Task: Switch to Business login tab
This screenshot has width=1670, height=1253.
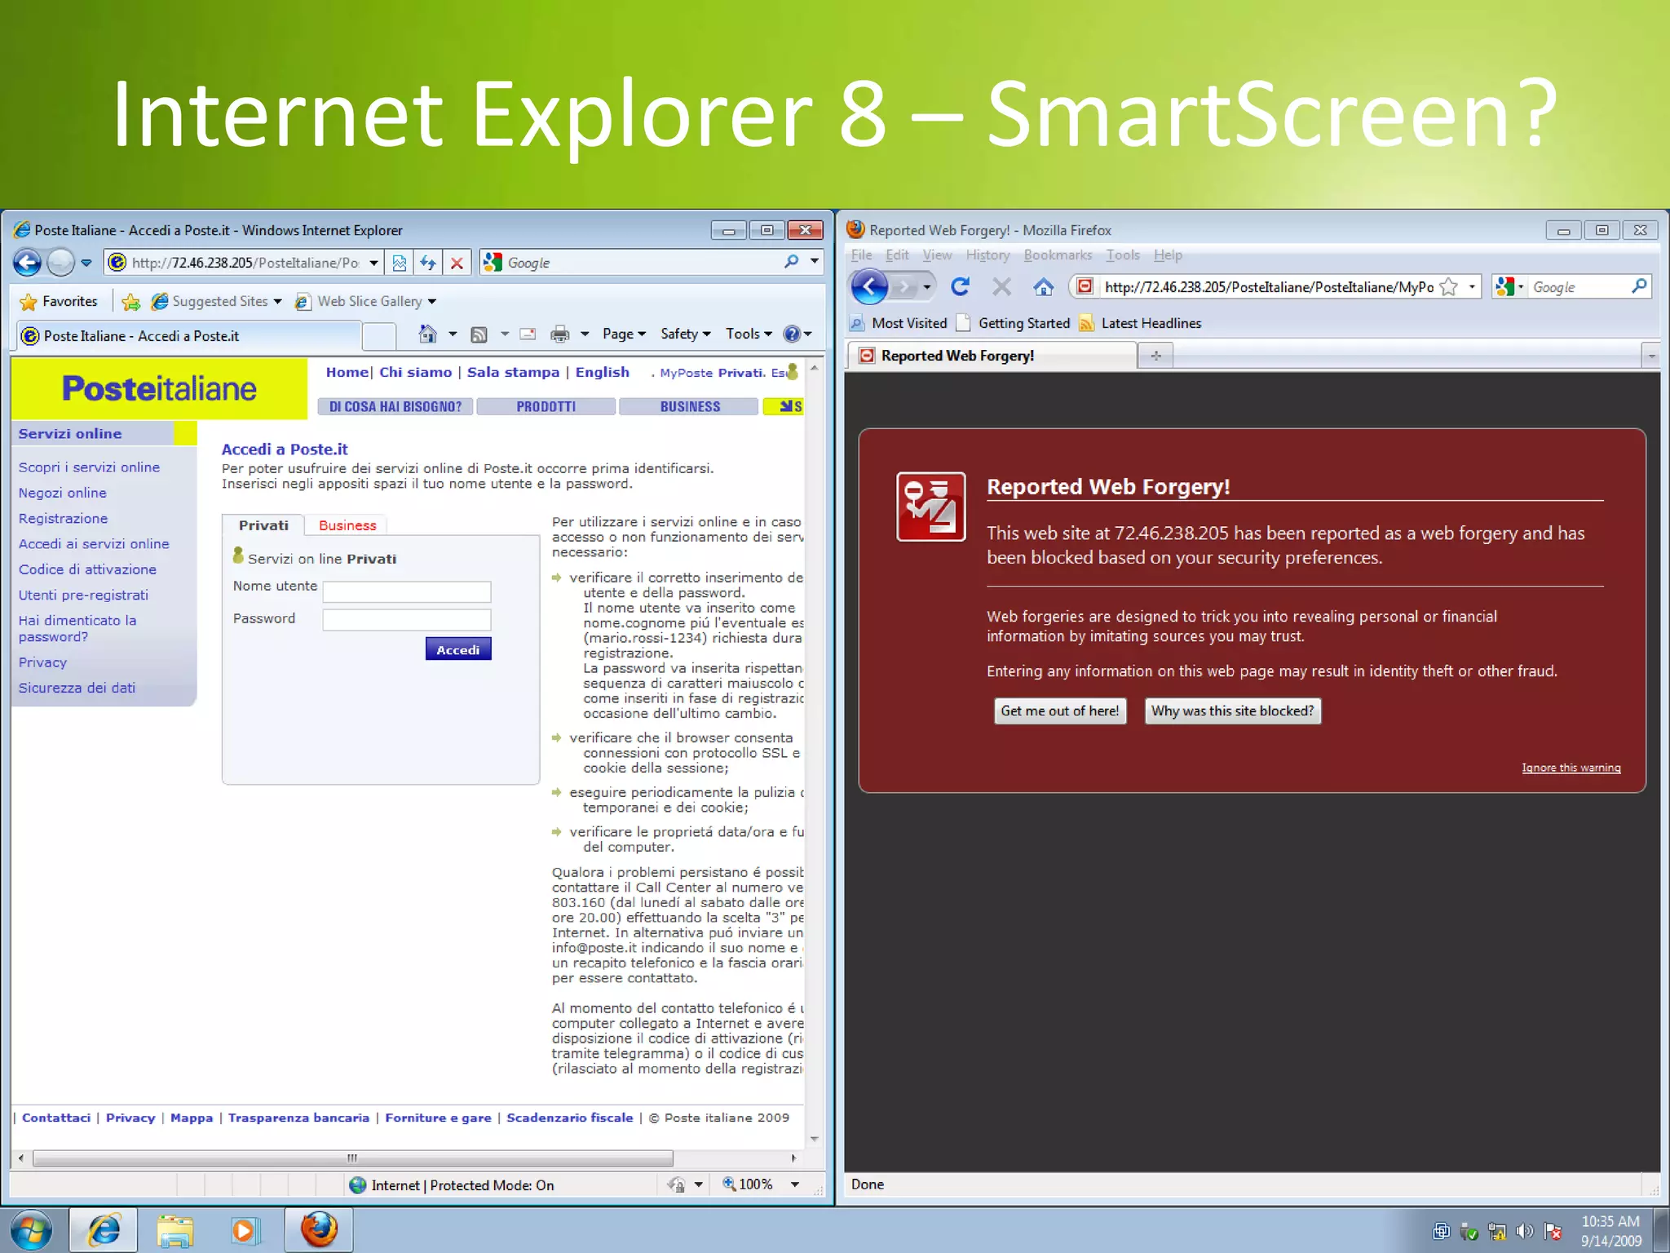Action: [347, 525]
